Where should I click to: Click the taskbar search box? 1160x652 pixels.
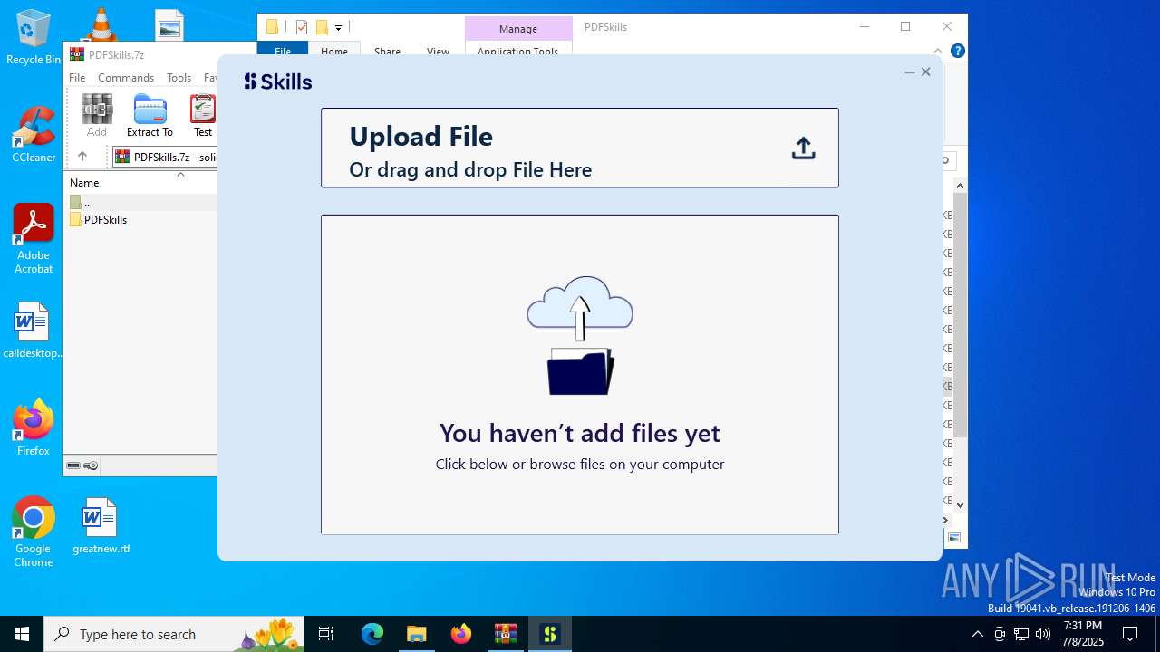pos(174,634)
